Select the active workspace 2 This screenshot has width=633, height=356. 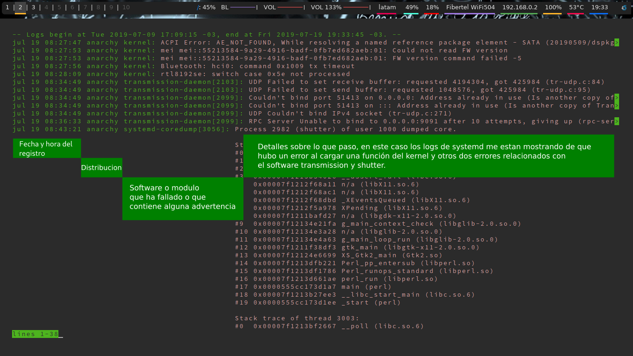click(x=20, y=7)
